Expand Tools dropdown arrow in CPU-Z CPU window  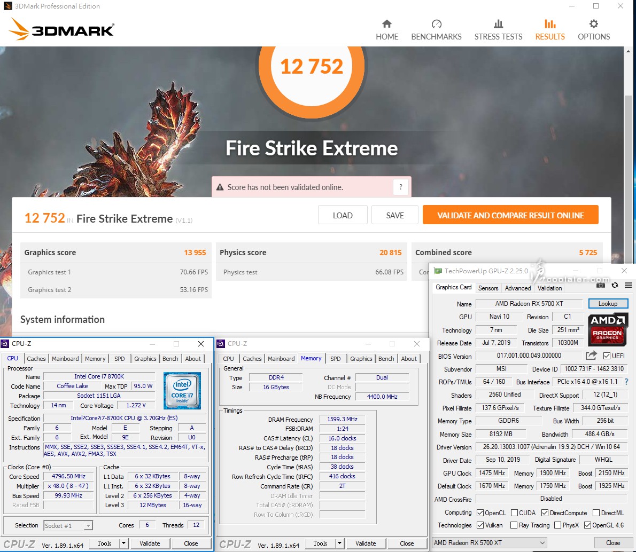pos(123,543)
